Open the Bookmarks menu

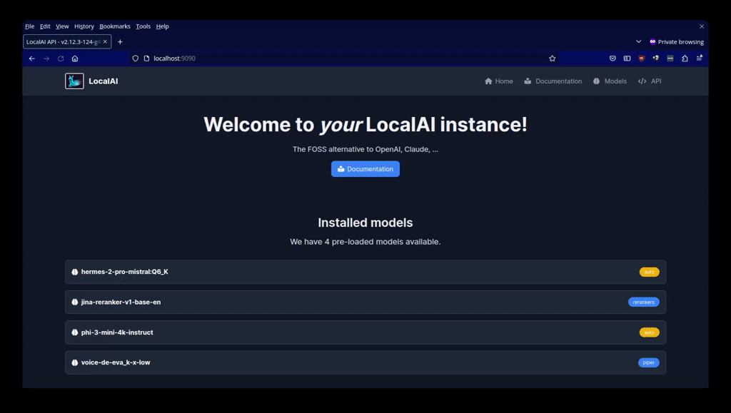(x=114, y=26)
